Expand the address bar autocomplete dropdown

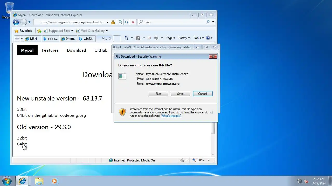tap(107, 22)
